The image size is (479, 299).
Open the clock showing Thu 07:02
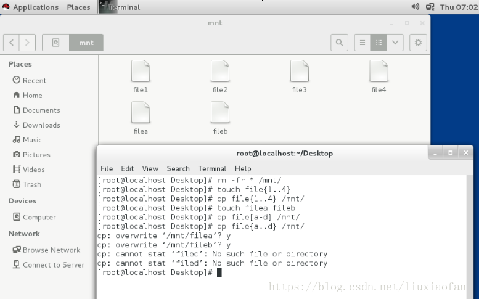click(x=459, y=7)
